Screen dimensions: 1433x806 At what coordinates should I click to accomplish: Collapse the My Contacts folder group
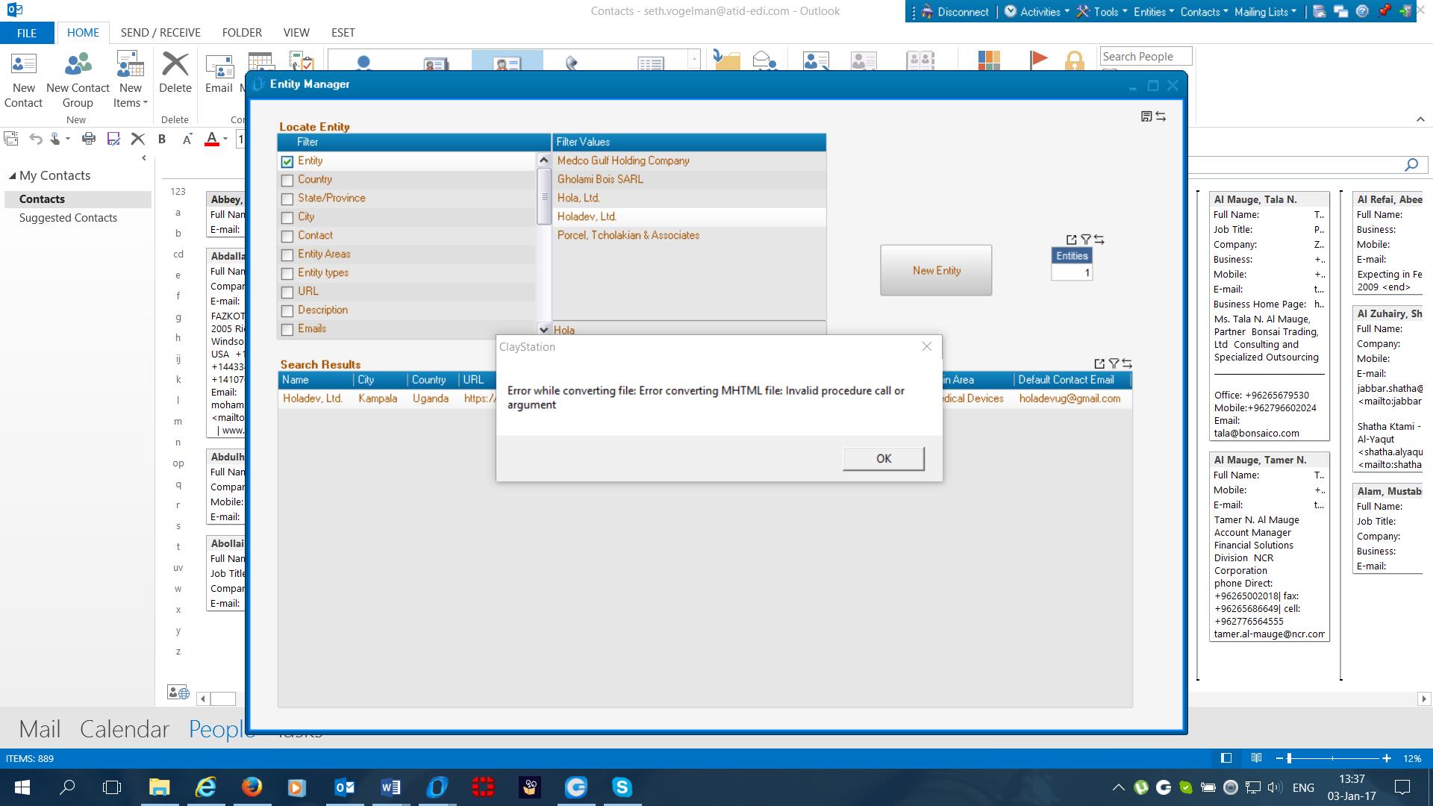tap(12, 176)
